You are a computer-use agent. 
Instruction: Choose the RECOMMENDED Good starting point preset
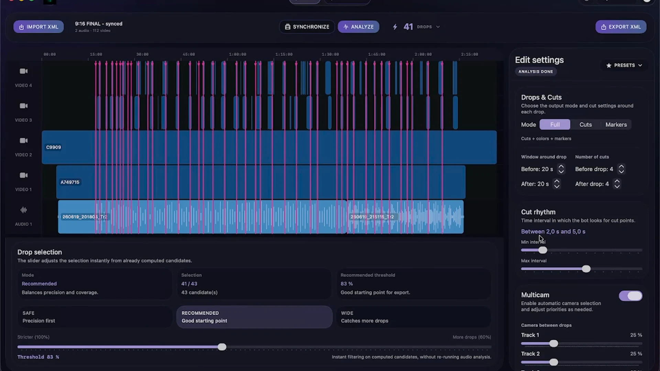click(254, 317)
